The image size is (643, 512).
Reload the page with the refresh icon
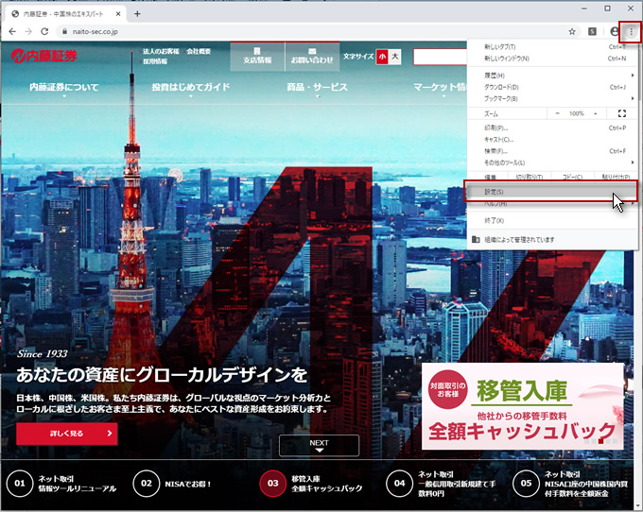click(43, 31)
